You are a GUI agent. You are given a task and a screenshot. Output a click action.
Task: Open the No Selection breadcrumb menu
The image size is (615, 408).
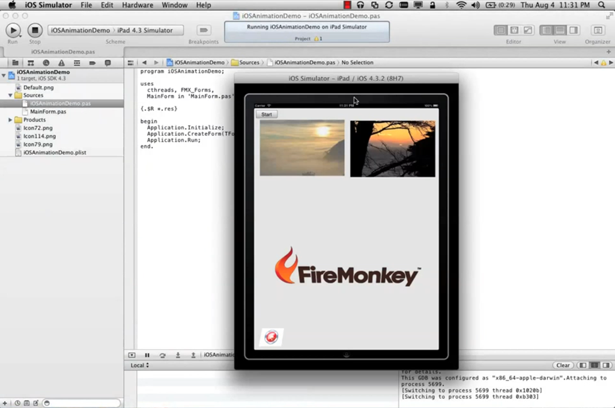(357, 62)
